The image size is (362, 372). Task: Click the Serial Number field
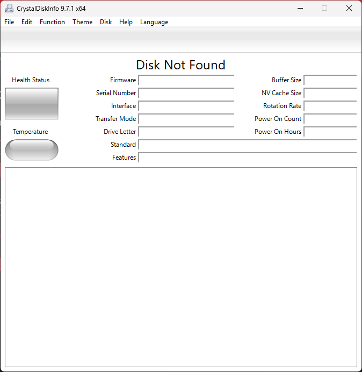[x=186, y=93]
